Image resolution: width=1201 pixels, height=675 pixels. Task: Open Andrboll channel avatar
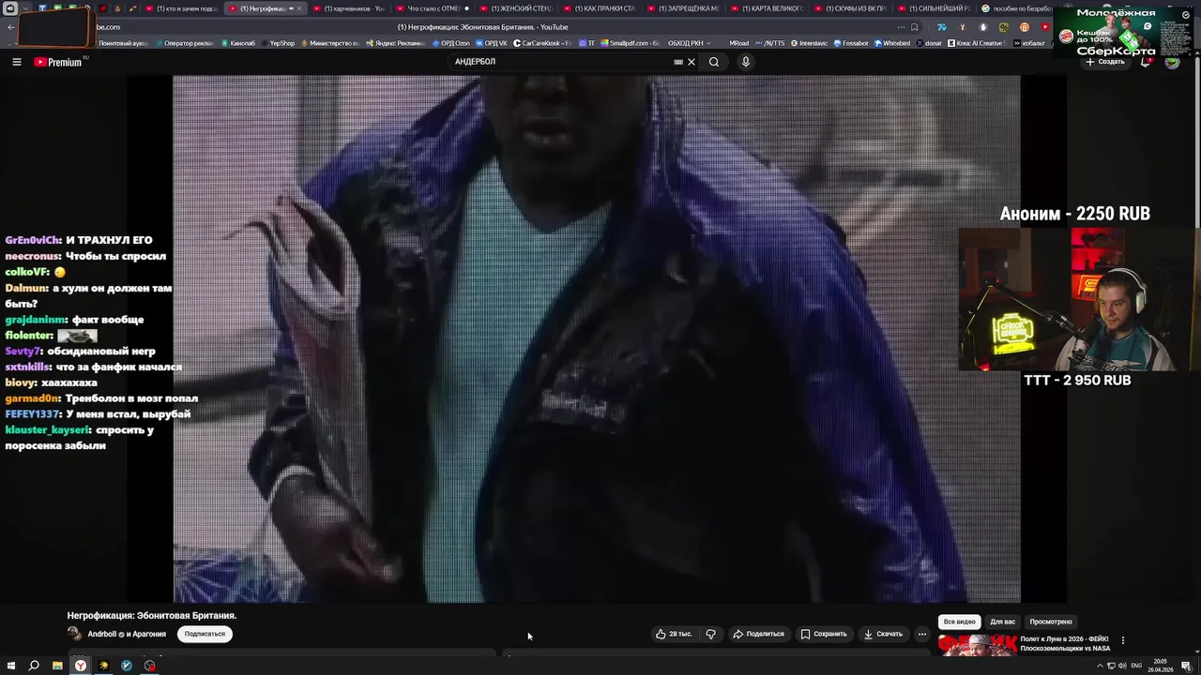(x=74, y=634)
